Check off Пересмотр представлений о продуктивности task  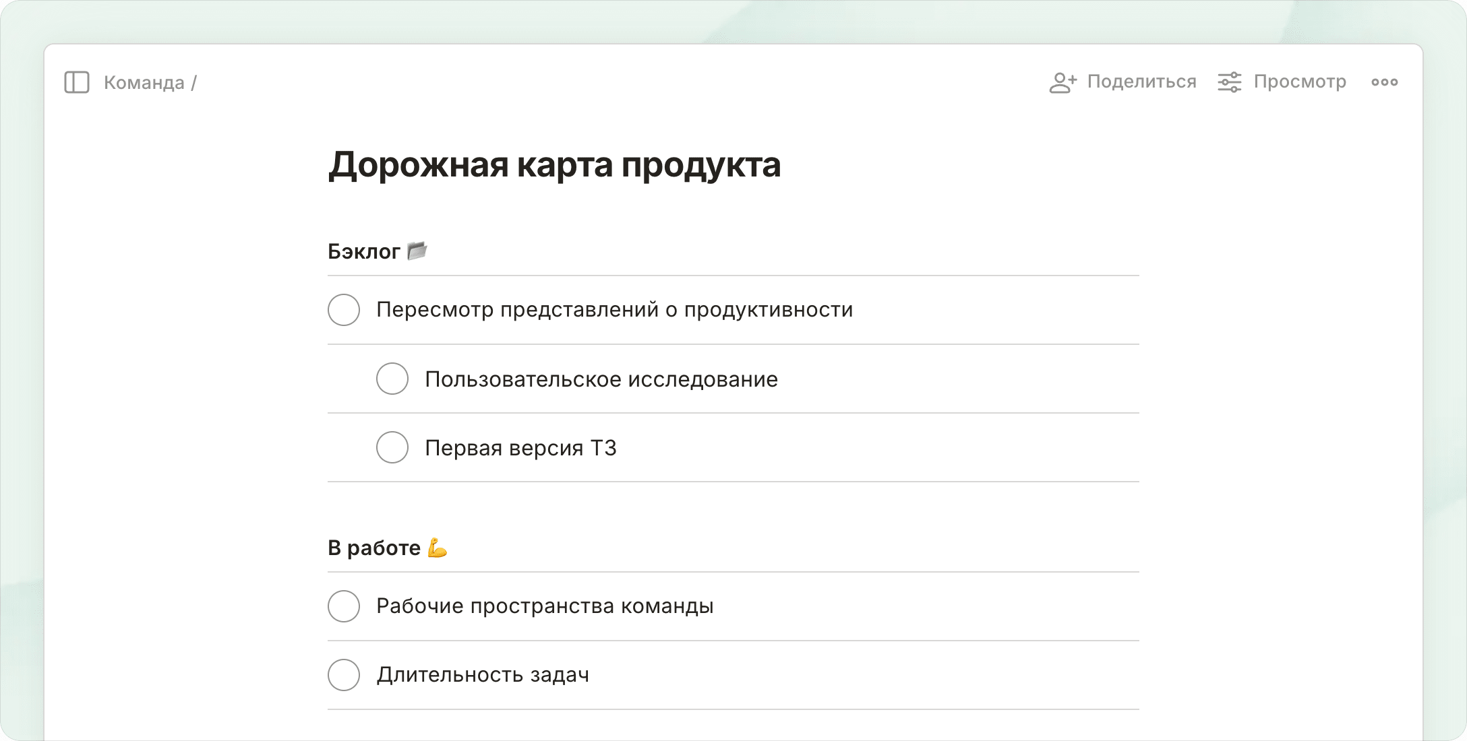pyautogui.click(x=344, y=310)
